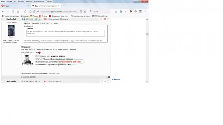223x125 pixels.
Task: Switch to the Яндекс tab
Action: (15, 6)
